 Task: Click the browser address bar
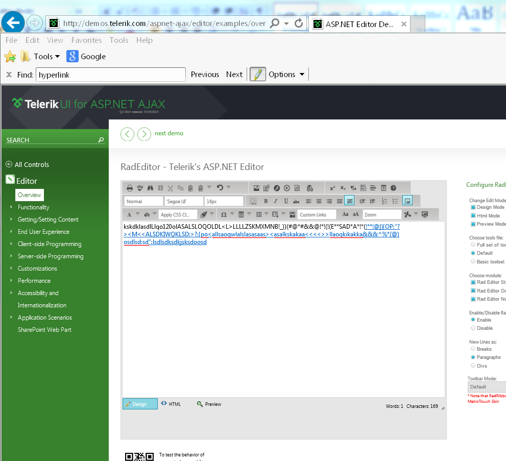(x=164, y=23)
